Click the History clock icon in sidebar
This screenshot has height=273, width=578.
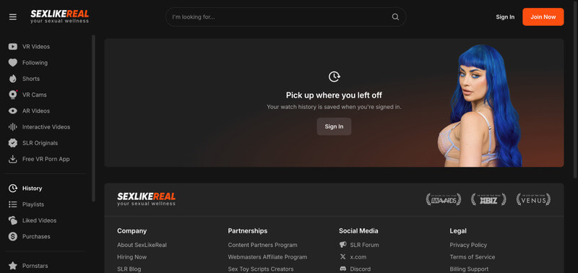click(x=13, y=188)
